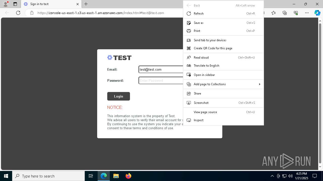Viewport: 323px width, 181px height.
Task: Click the Add page to Collections icon
Action: 189,84
